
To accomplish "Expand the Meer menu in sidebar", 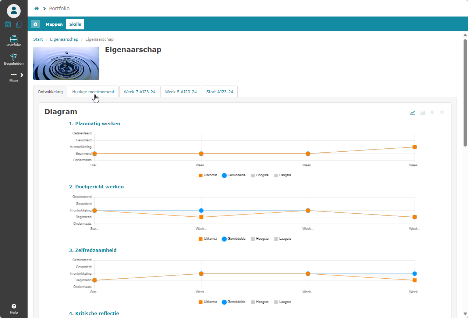I will pyautogui.click(x=14, y=77).
